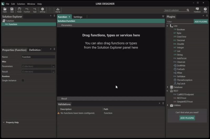Open the File menu
The image size is (210, 139).
click(7, 4)
